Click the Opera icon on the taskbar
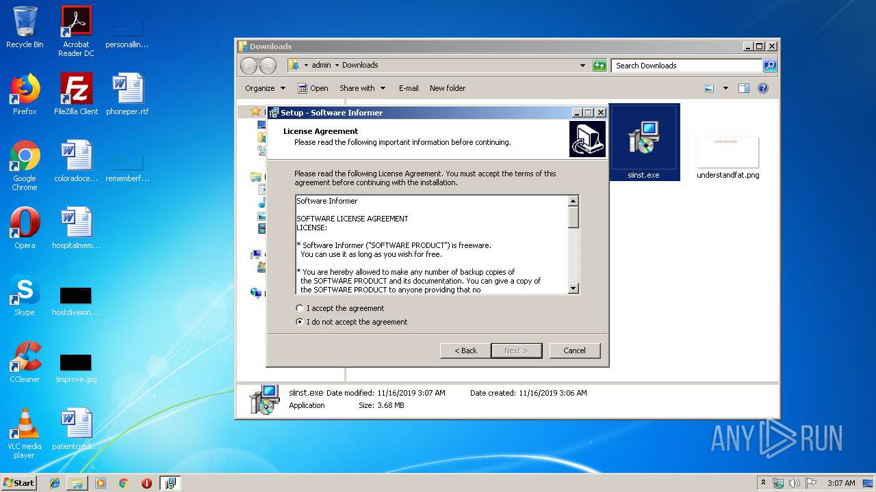The image size is (876, 492). [x=146, y=483]
